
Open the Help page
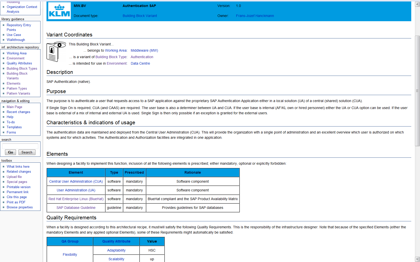pos(10,117)
